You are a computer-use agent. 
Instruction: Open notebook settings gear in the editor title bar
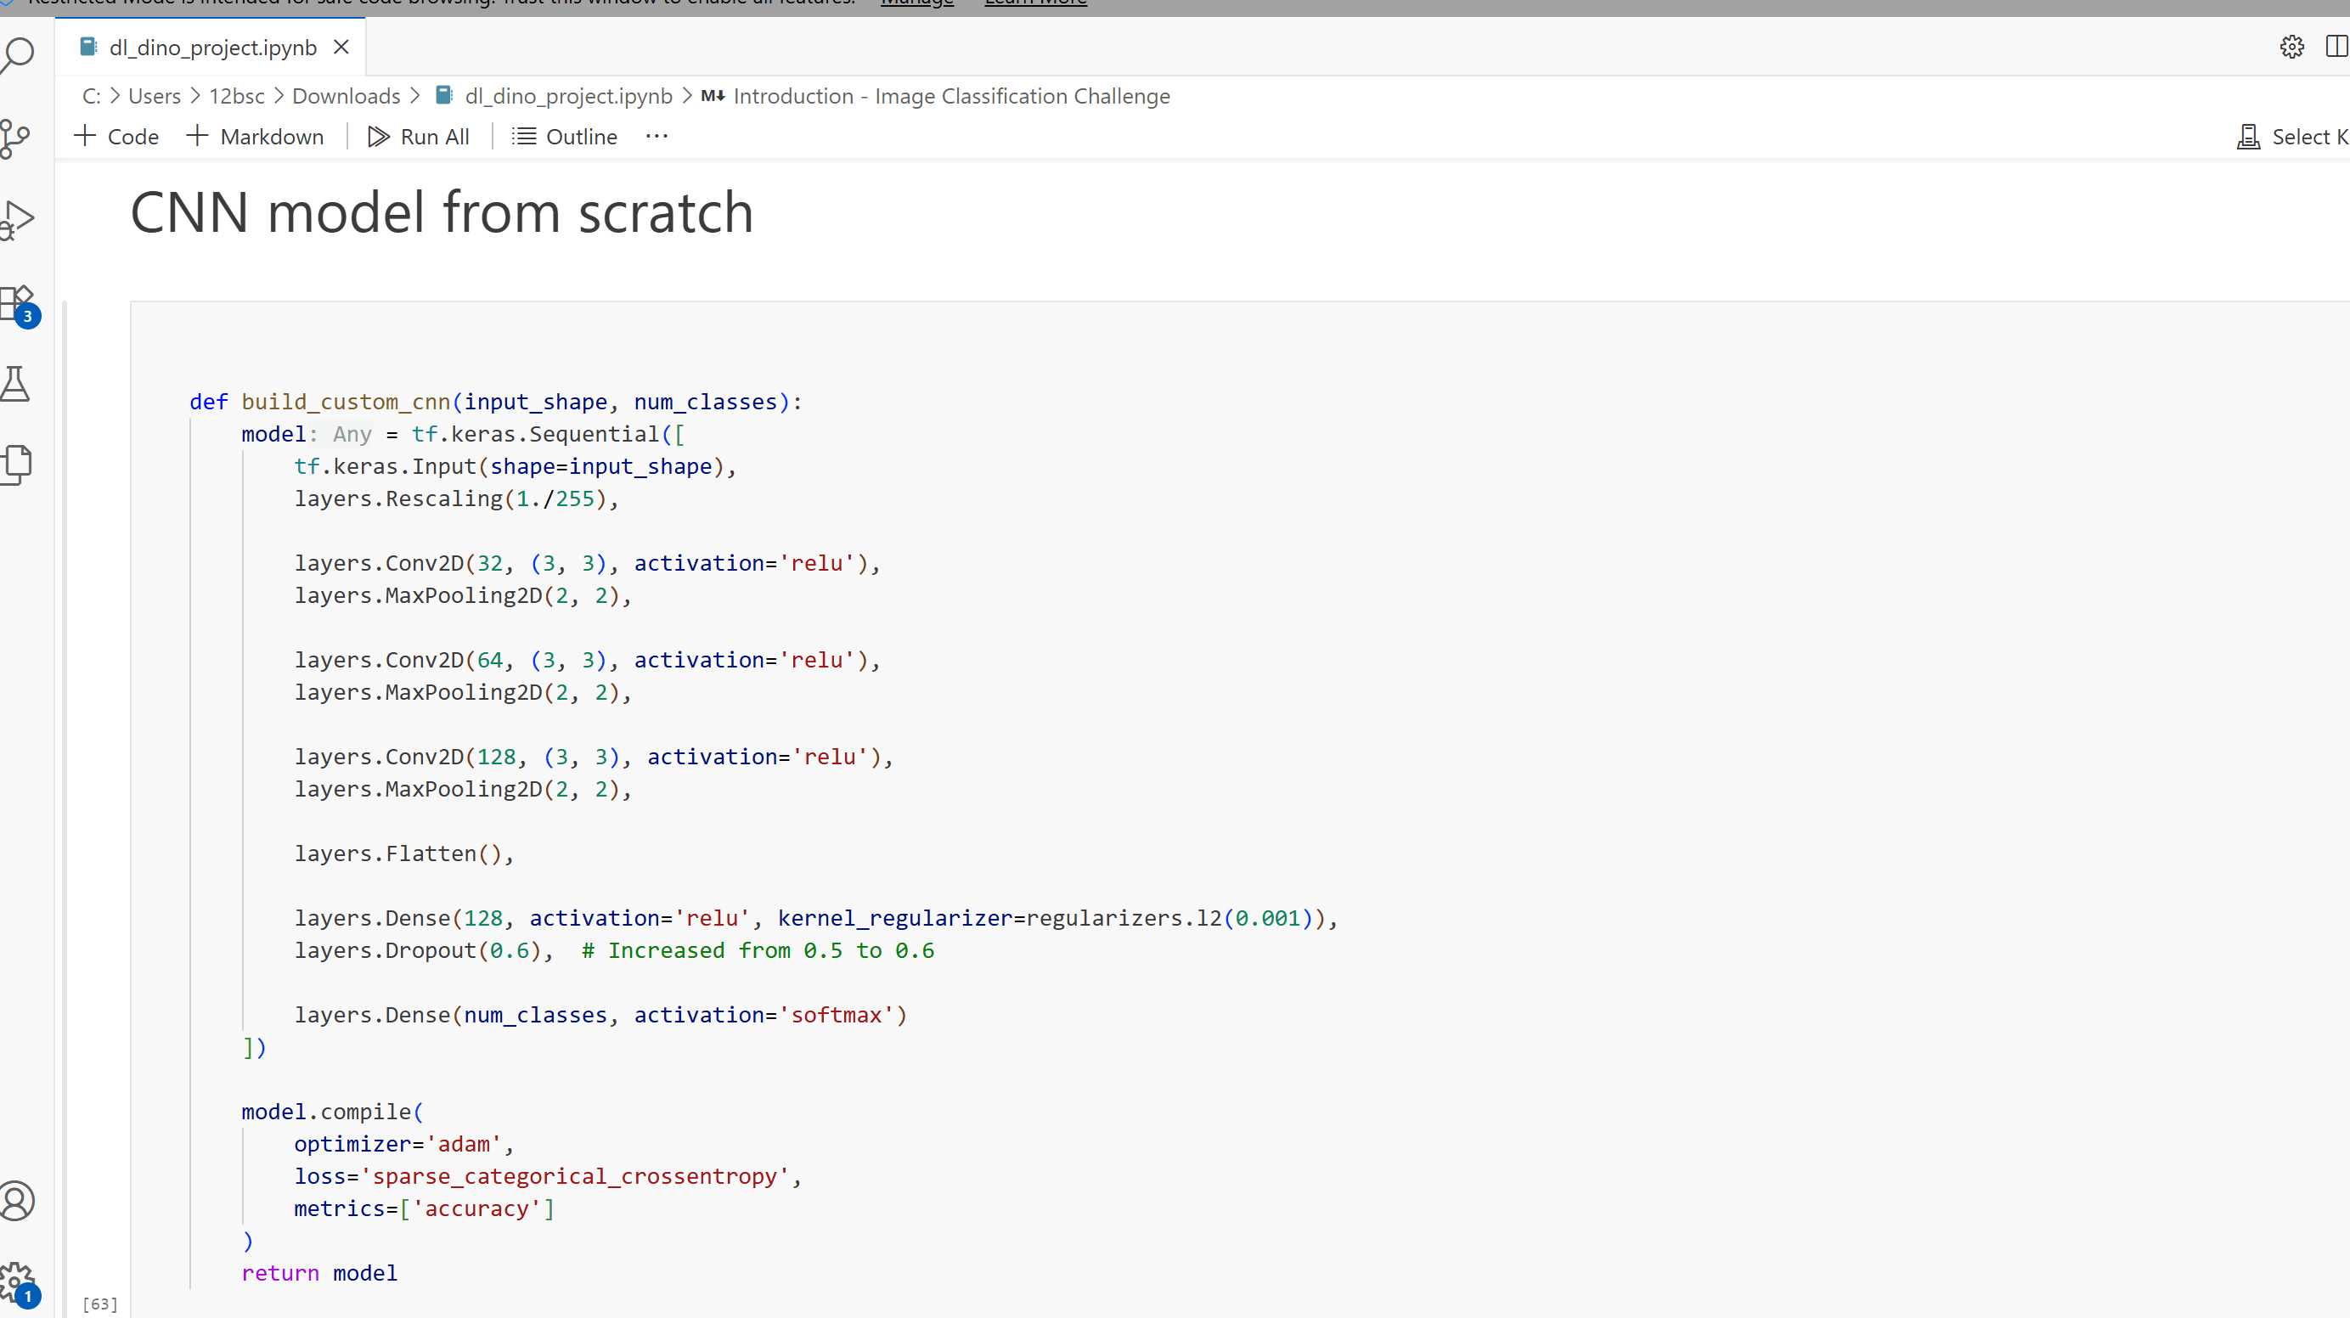click(x=2291, y=47)
